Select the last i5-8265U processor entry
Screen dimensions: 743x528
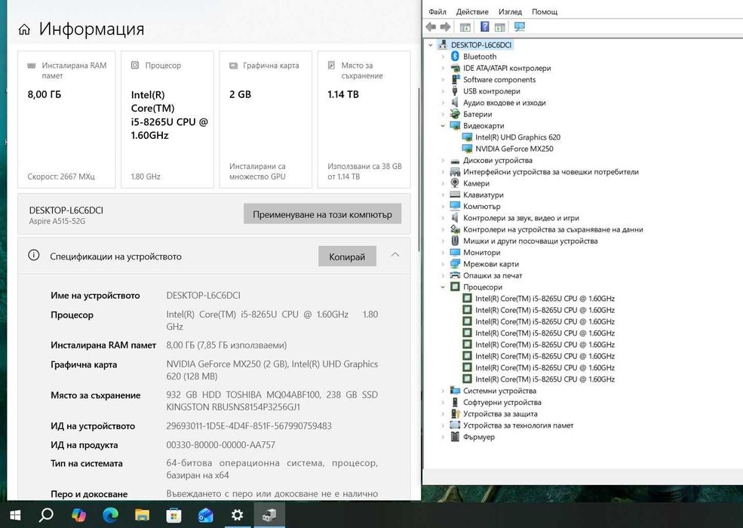(545, 379)
